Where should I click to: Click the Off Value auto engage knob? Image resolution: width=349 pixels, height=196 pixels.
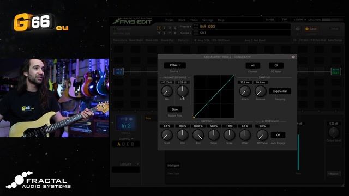point(262,135)
